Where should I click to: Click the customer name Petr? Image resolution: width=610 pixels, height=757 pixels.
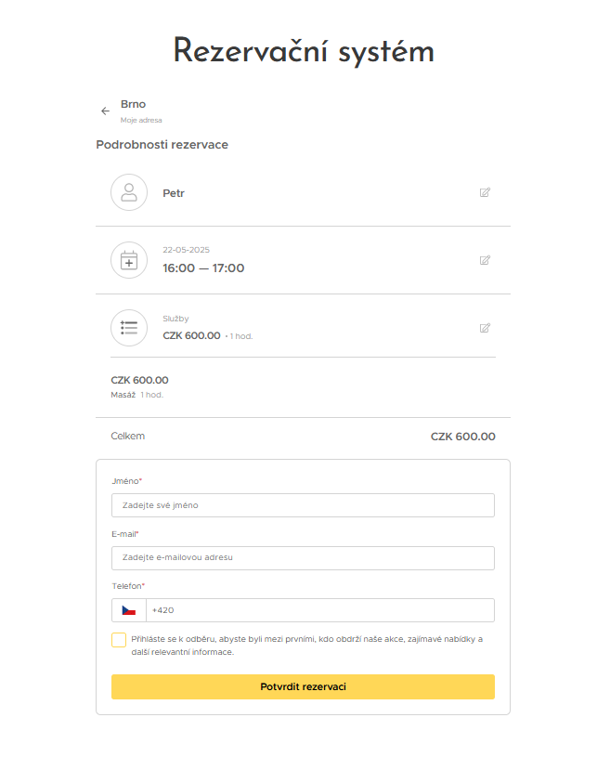174,193
